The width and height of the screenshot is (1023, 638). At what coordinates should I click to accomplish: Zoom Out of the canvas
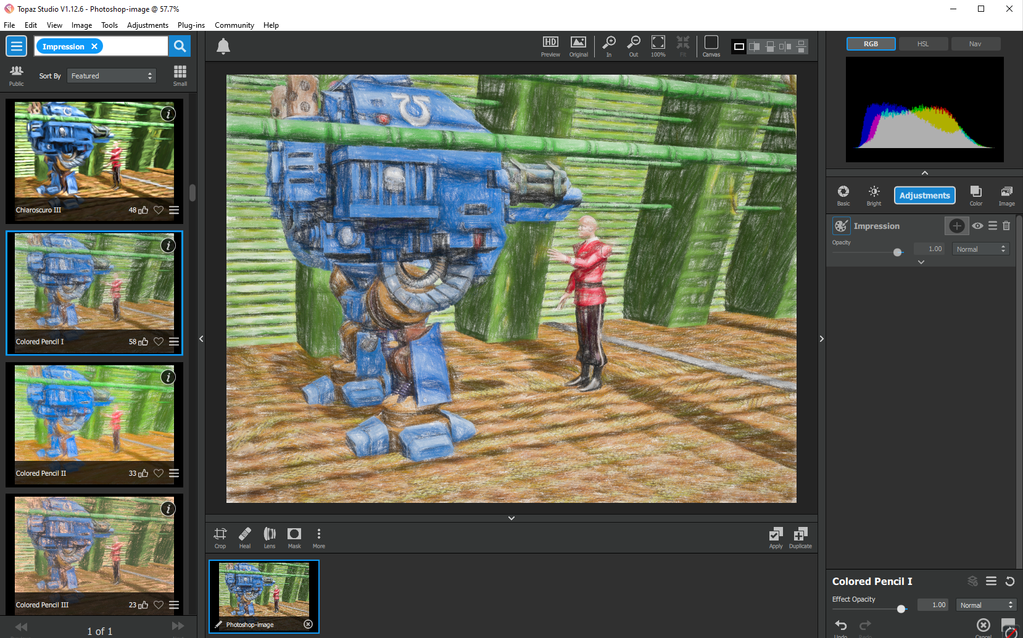click(634, 46)
